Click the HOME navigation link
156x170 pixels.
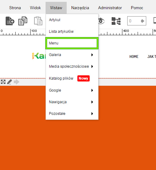tap(134, 57)
